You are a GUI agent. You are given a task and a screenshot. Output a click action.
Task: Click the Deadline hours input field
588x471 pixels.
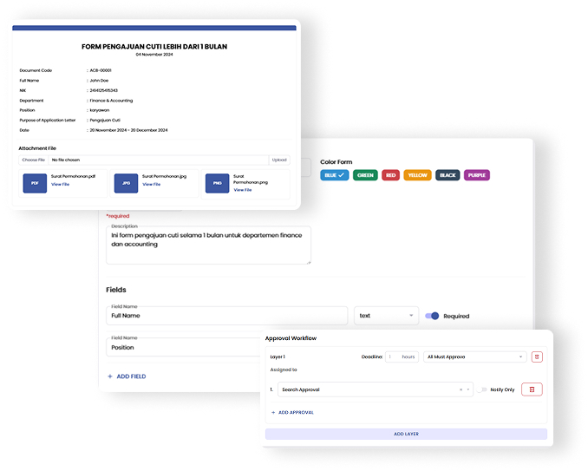pyautogui.click(x=402, y=357)
